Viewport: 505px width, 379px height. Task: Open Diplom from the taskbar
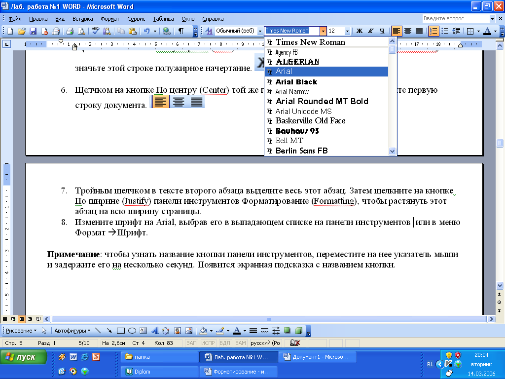click(x=160, y=372)
